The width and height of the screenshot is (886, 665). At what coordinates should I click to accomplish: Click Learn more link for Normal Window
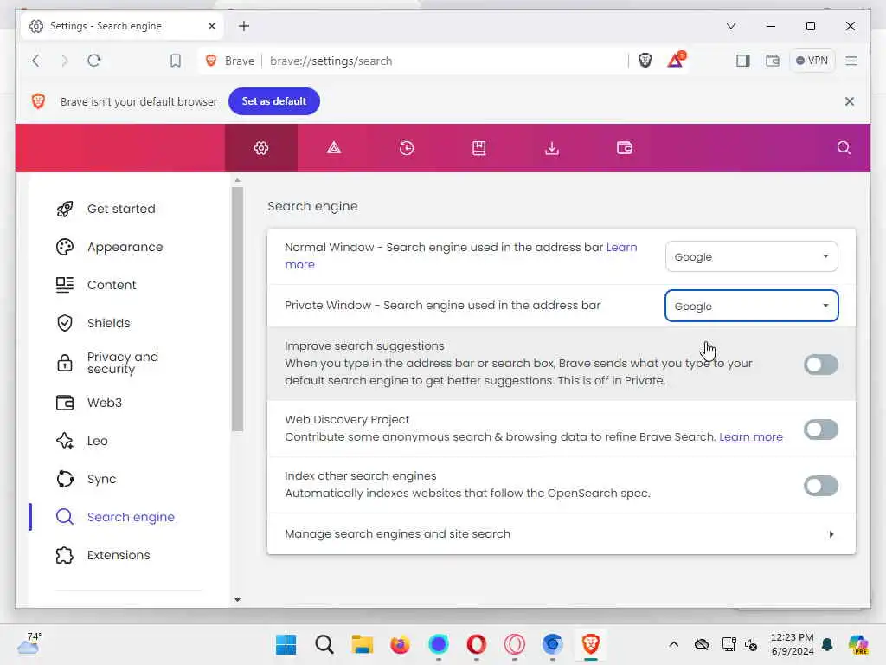tap(621, 247)
